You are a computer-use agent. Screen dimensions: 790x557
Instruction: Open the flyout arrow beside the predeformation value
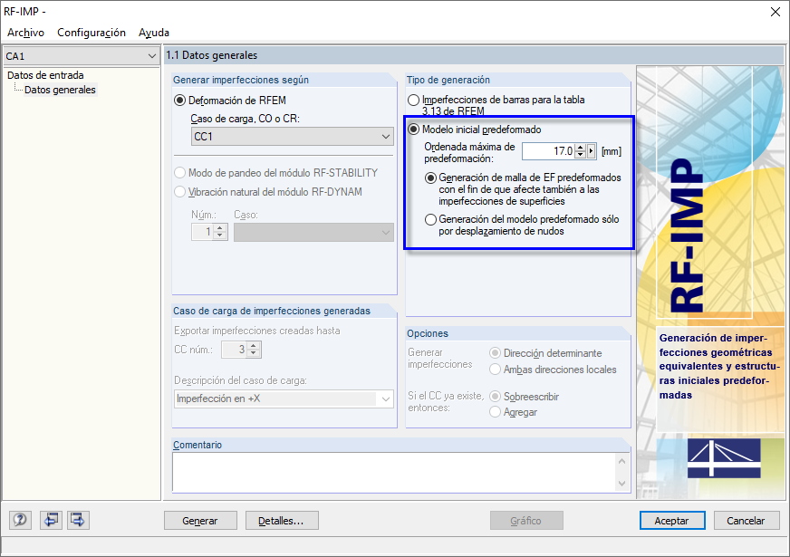[x=592, y=151]
